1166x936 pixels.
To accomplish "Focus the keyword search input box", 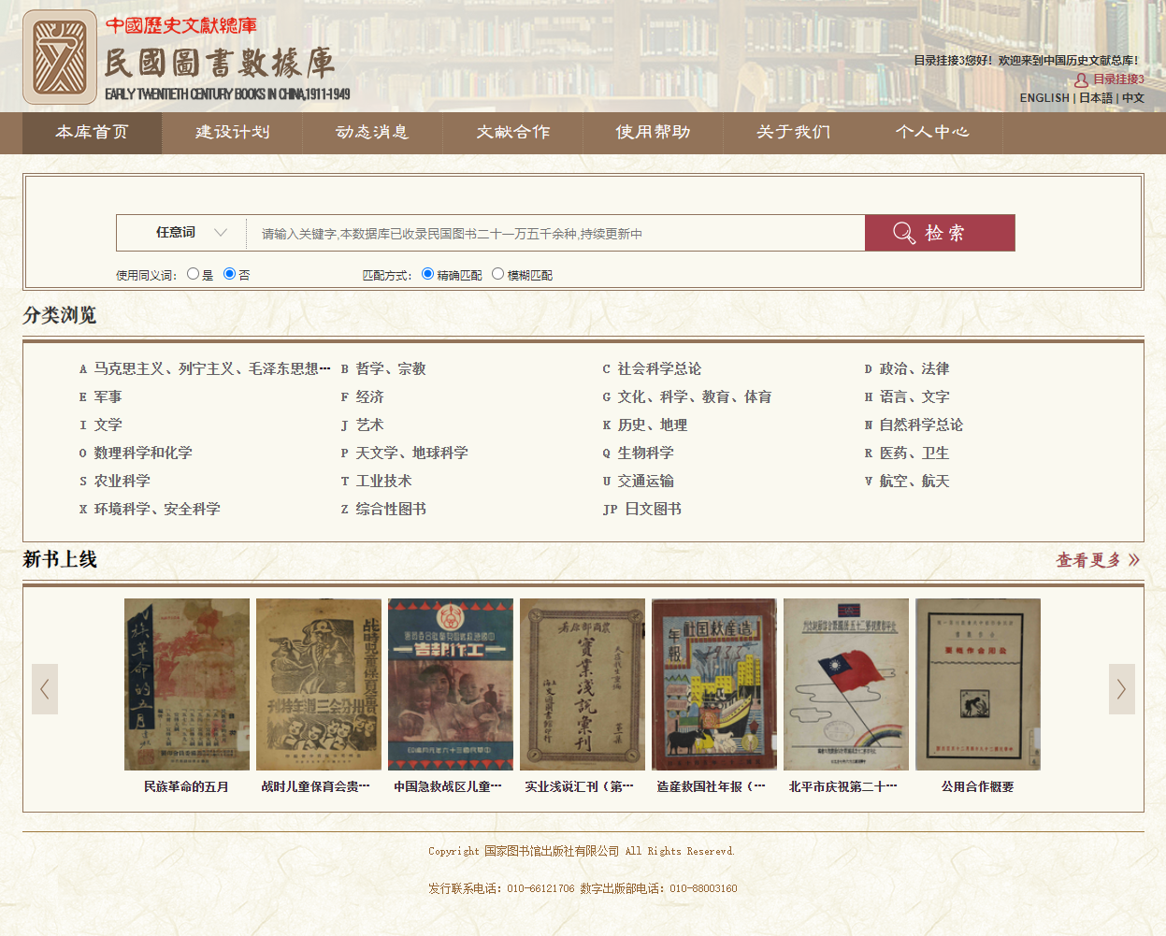I will (555, 234).
